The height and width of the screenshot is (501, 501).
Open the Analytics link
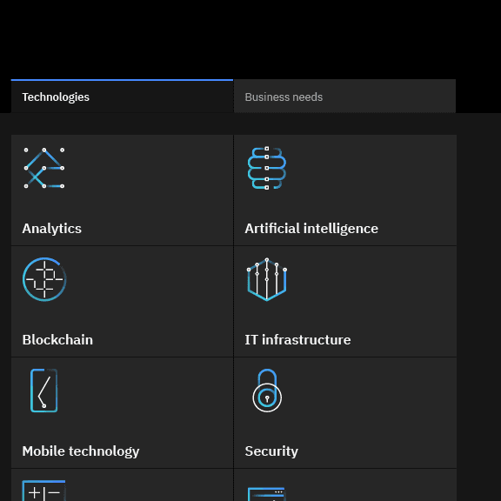(52, 229)
